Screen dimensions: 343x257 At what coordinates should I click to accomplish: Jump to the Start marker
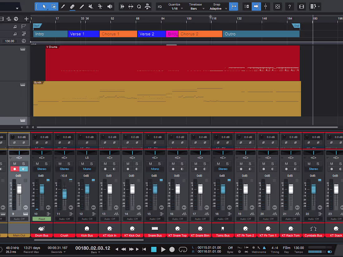click(x=37, y=26)
